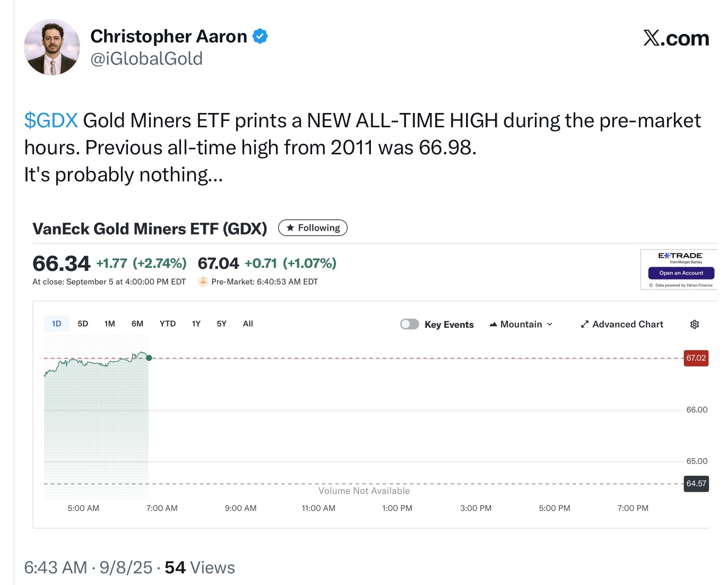Open Christopher Aaron's profile picture
This screenshot has width=727, height=585.
click(x=52, y=47)
